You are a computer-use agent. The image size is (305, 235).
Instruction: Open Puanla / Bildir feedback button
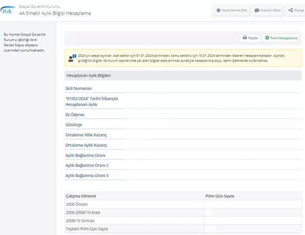(267, 10)
